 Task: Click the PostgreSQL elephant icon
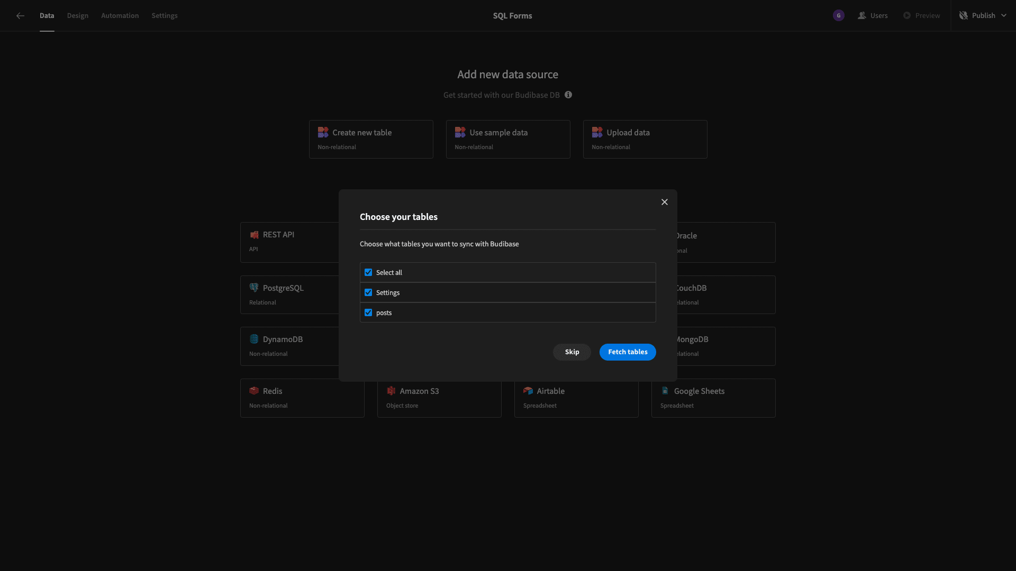[x=254, y=288]
